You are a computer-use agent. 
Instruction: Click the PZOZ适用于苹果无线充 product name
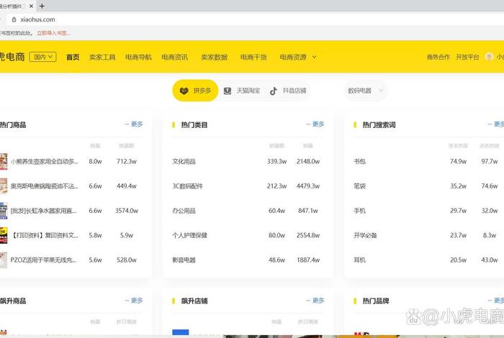pyautogui.click(x=43, y=260)
